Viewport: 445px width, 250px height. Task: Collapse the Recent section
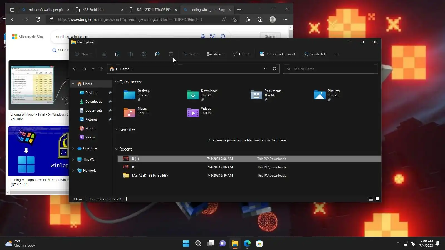[117, 149]
